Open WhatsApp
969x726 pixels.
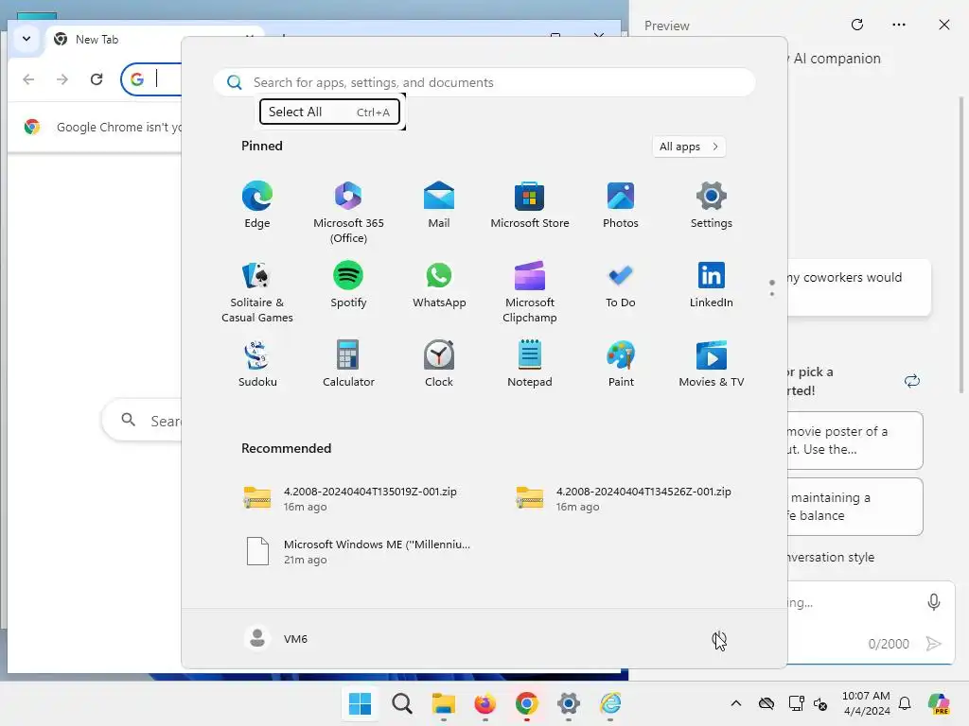point(439,285)
